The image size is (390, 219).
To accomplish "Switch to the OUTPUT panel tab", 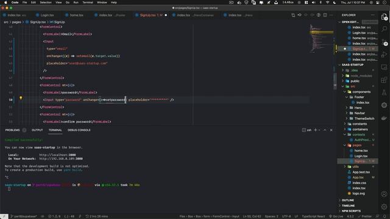I will coord(37,130).
